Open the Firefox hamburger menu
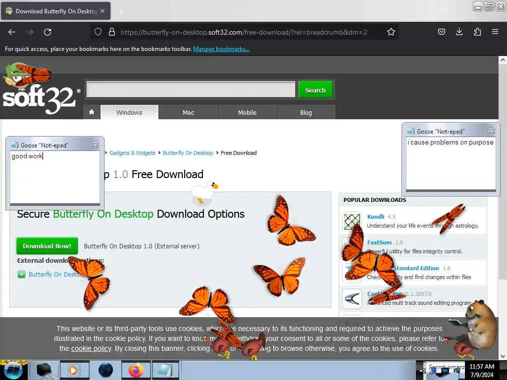 tap(495, 32)
